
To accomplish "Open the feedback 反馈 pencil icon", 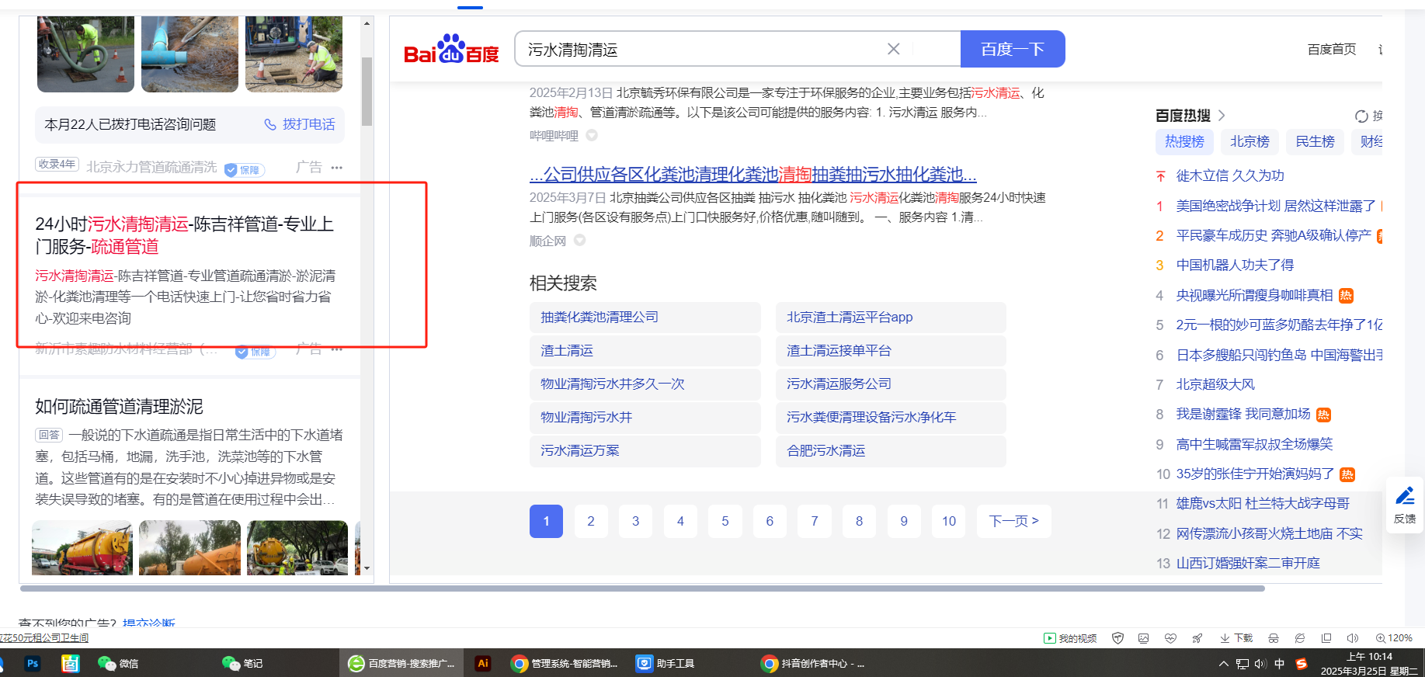I will coord(1404,504).
